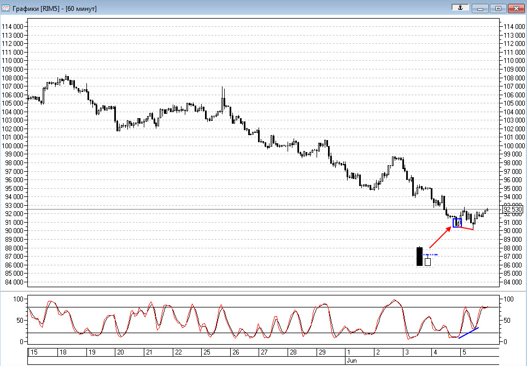Click the small white candle in the pattern illustration
Screen dimensions: 527x366
click(428, 262)
